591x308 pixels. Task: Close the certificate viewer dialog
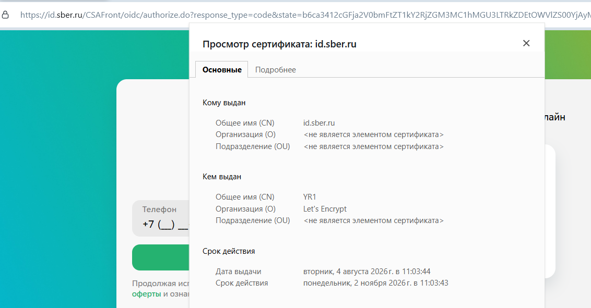(526, 43)
